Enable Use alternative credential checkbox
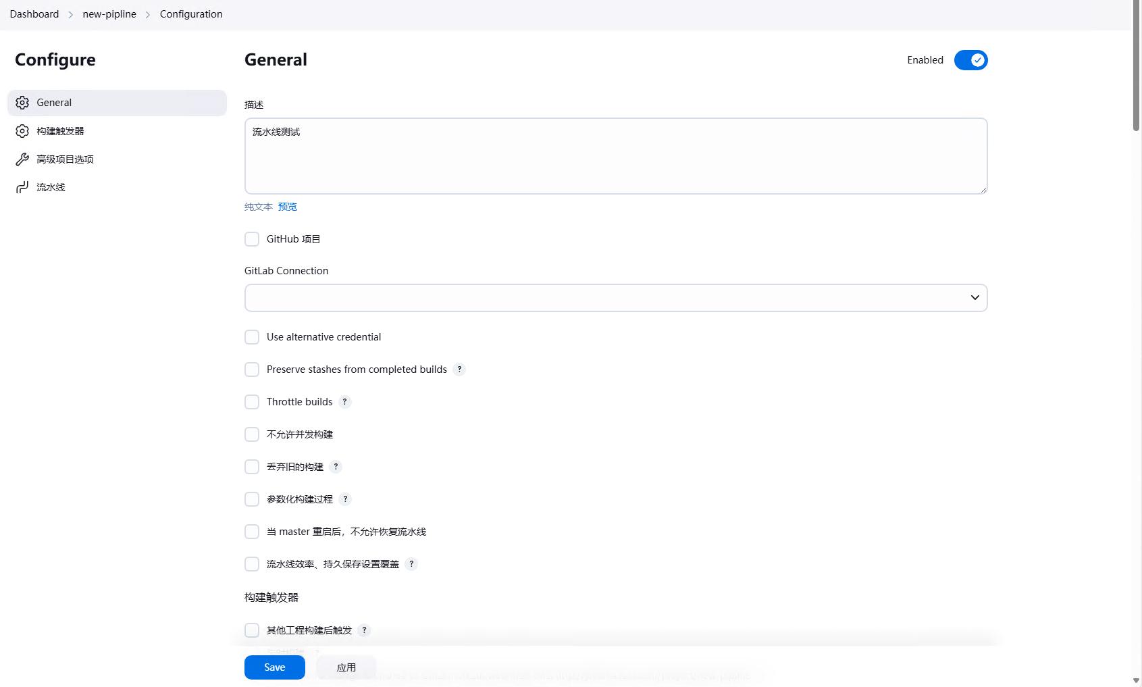The width and height of the screenshot is (1142, 687). [x=252, y=337]
